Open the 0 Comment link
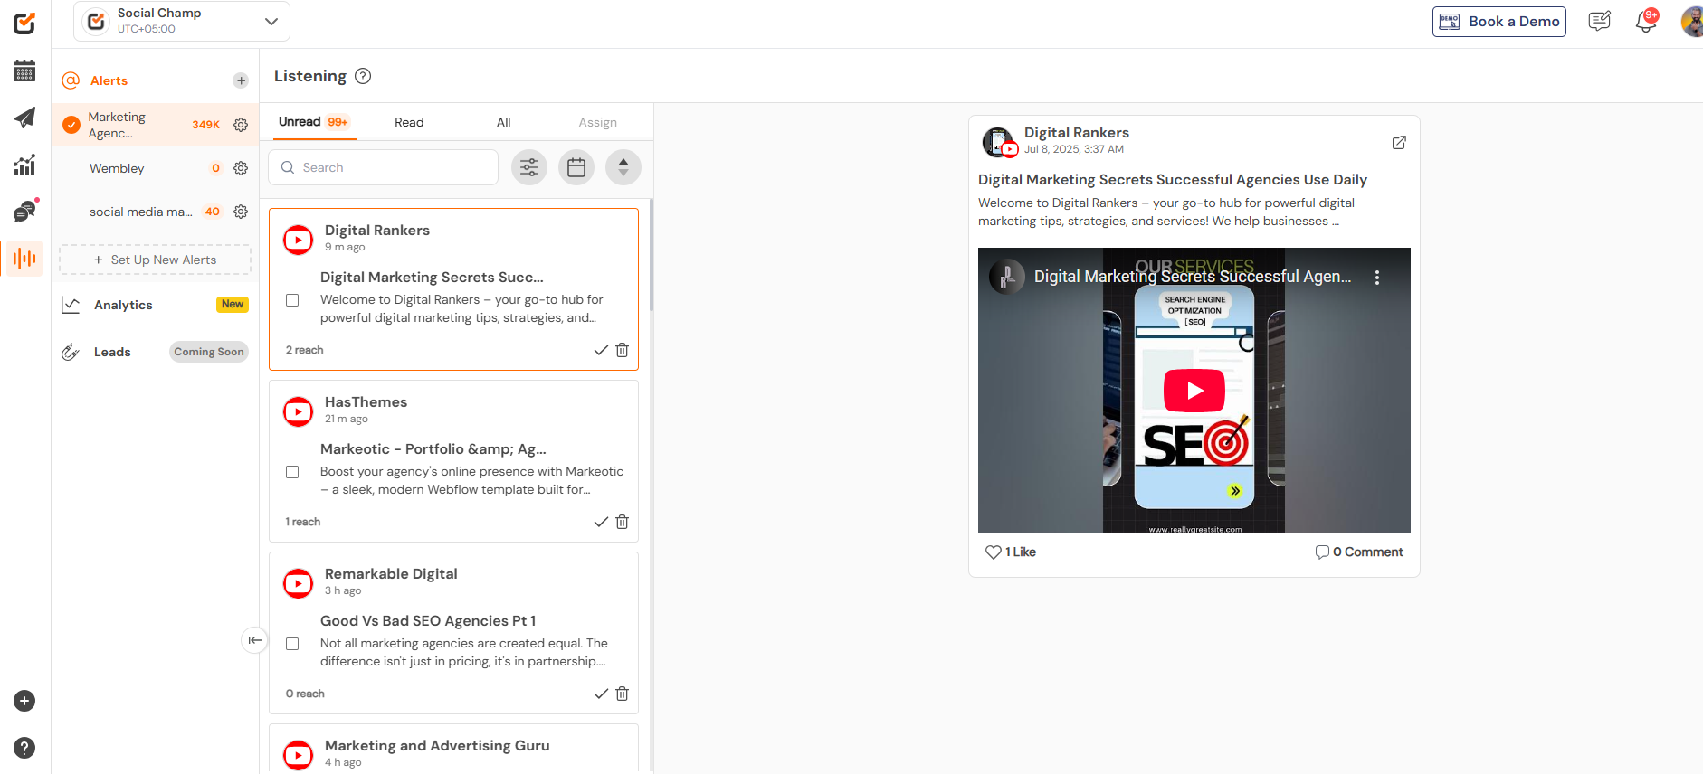Image resolution: width=1703 pixels, height=774 pixels. pos(1359,552)
